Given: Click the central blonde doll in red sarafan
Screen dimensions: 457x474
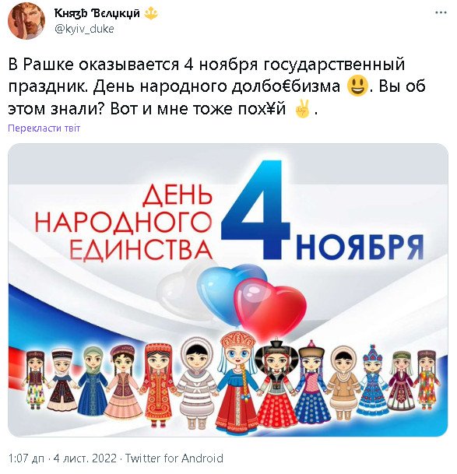Looking at the screenshot, I should click(x=237, y=383).
